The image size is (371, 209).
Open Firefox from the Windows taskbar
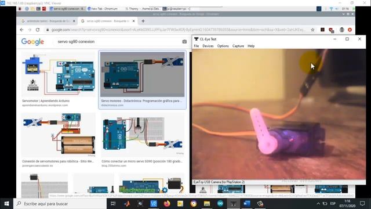[167, 204]
